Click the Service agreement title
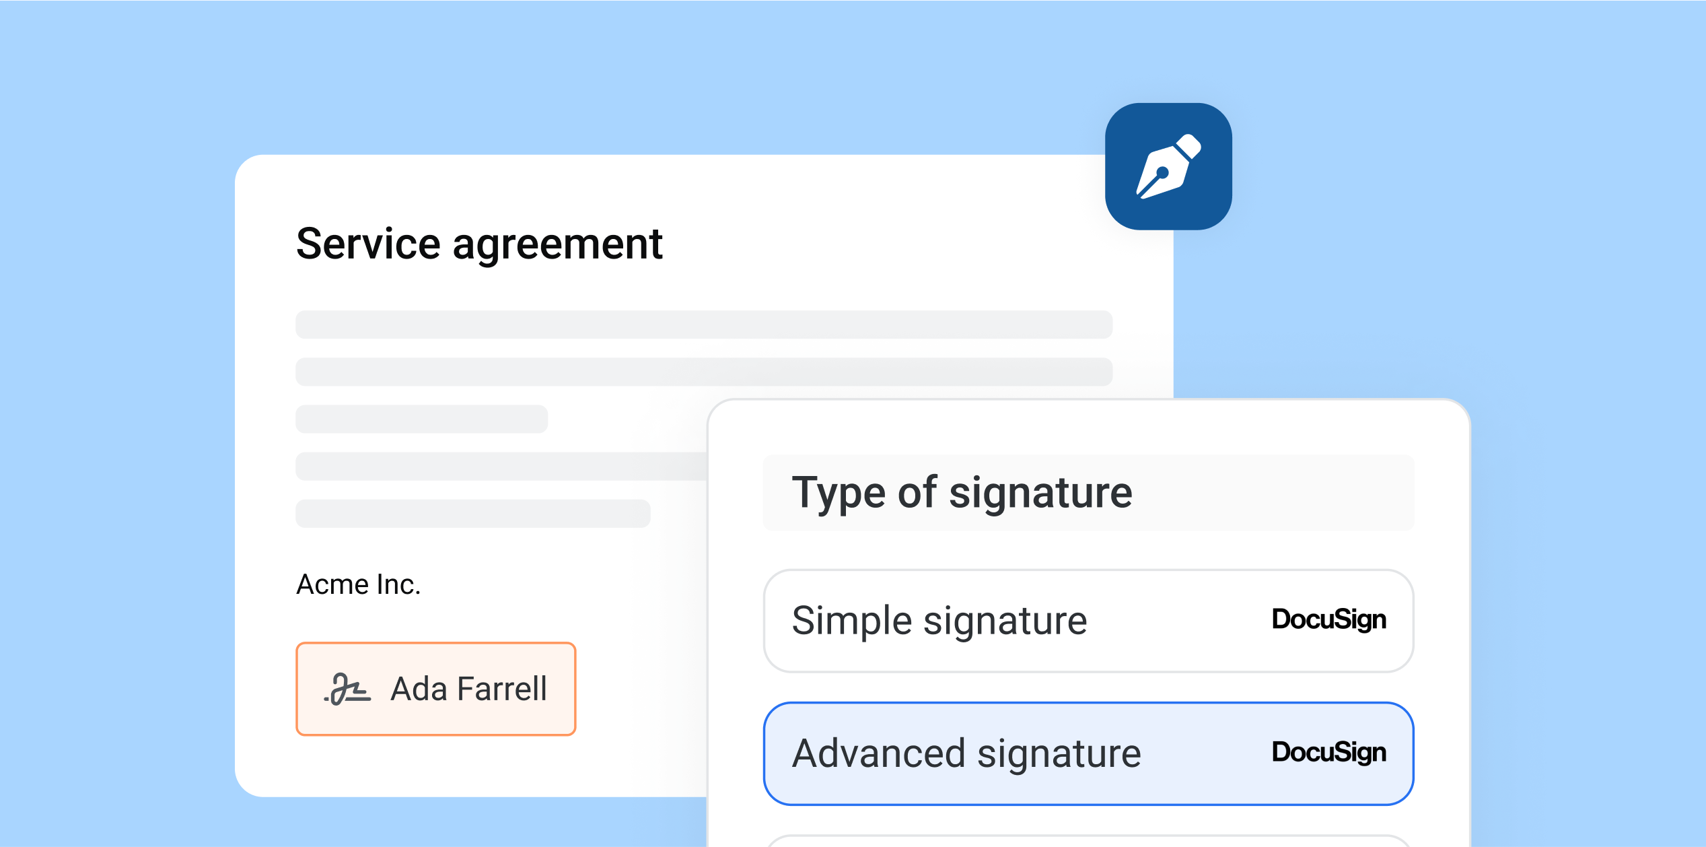 (x=479, y=244)
